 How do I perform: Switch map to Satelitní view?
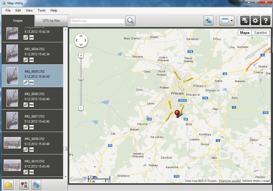click(260, 33)
